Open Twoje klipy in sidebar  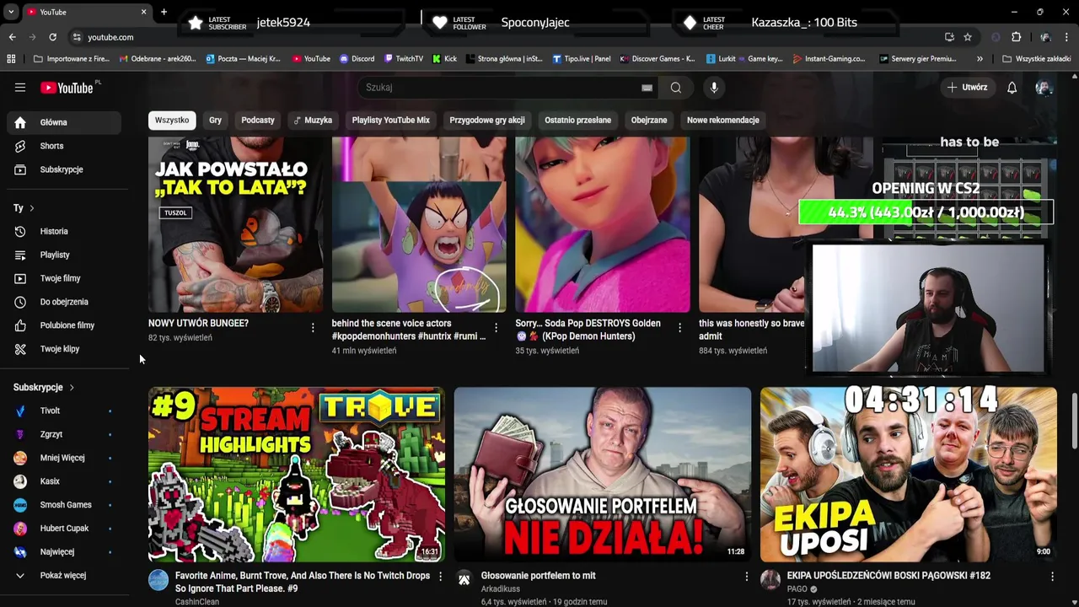click(x=64, y=349)
